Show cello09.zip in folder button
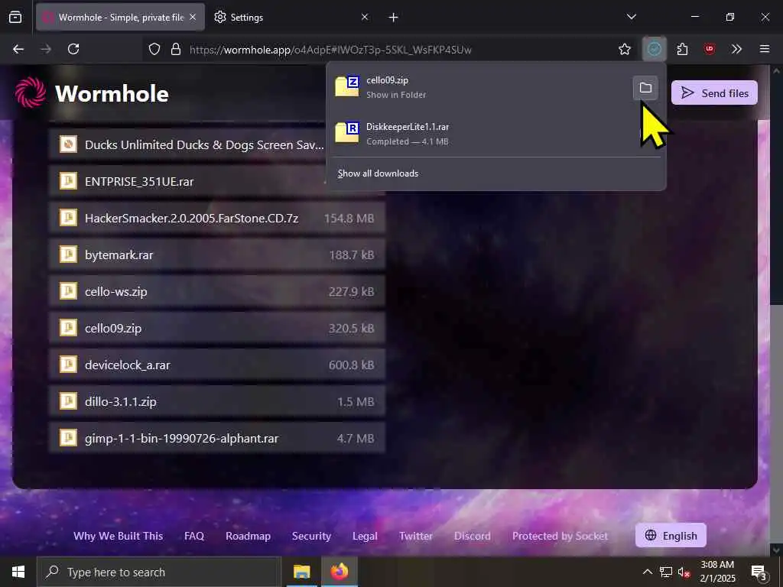The width and height of the screenshot is (783, 587). tap(645, 88)
